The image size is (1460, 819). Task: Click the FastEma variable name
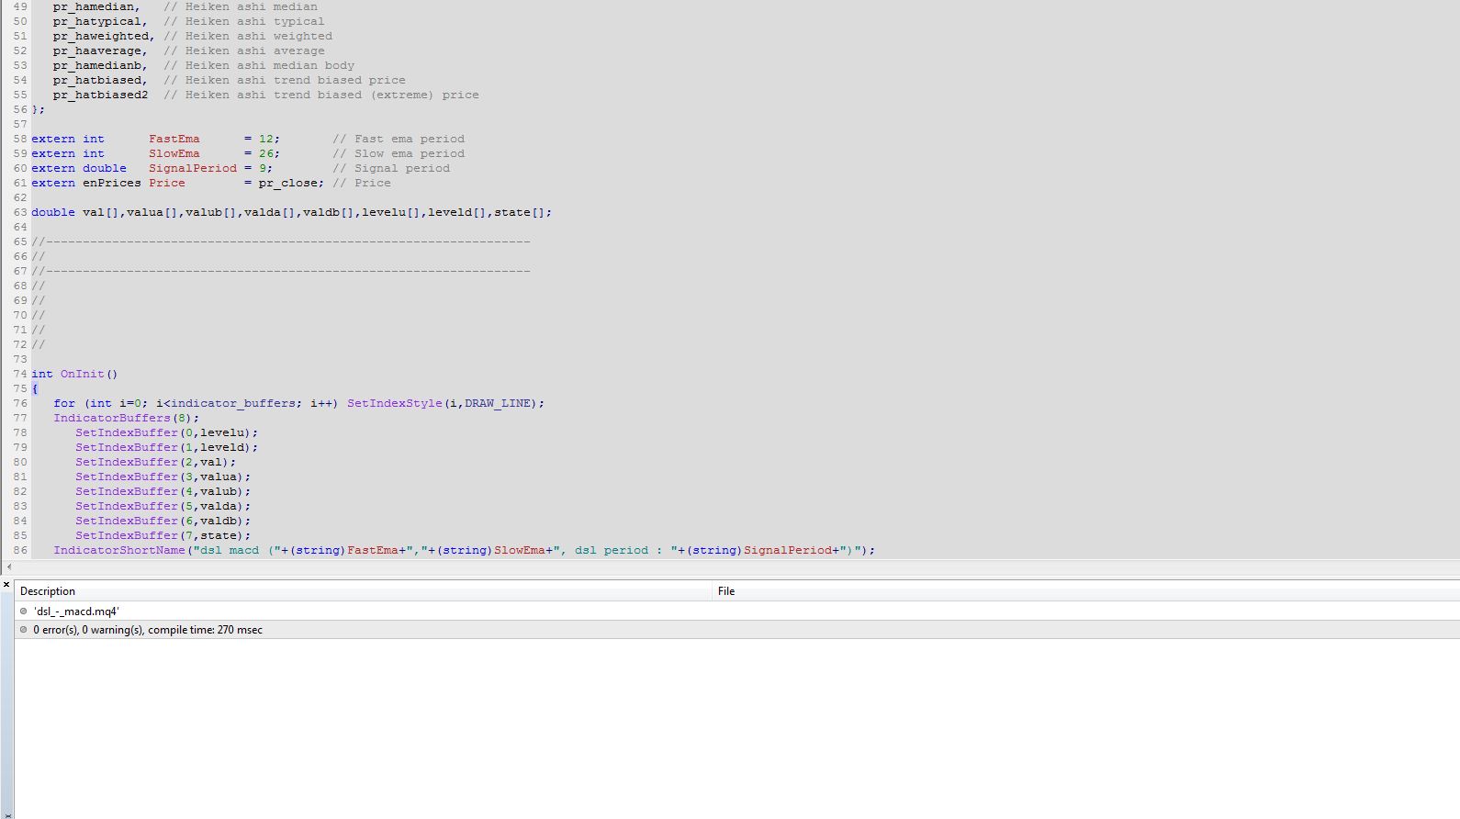click(x=174, y=139)
